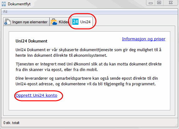Click the Dokumentflyt window title text

click(x=19, y=4)
